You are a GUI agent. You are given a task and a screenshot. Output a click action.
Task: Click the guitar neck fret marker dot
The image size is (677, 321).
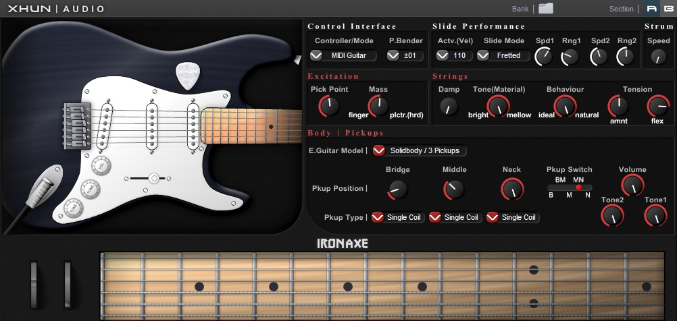pos(271,127)
